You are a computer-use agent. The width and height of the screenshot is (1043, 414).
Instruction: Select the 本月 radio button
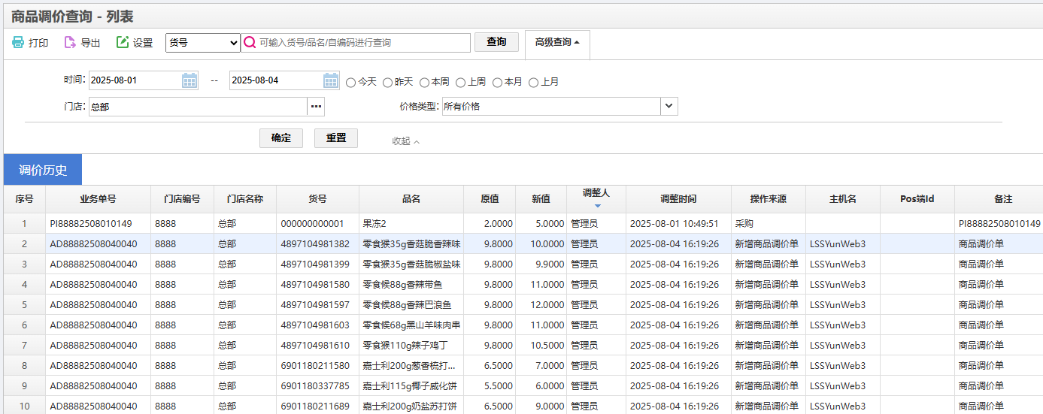(x=497, y=83)
